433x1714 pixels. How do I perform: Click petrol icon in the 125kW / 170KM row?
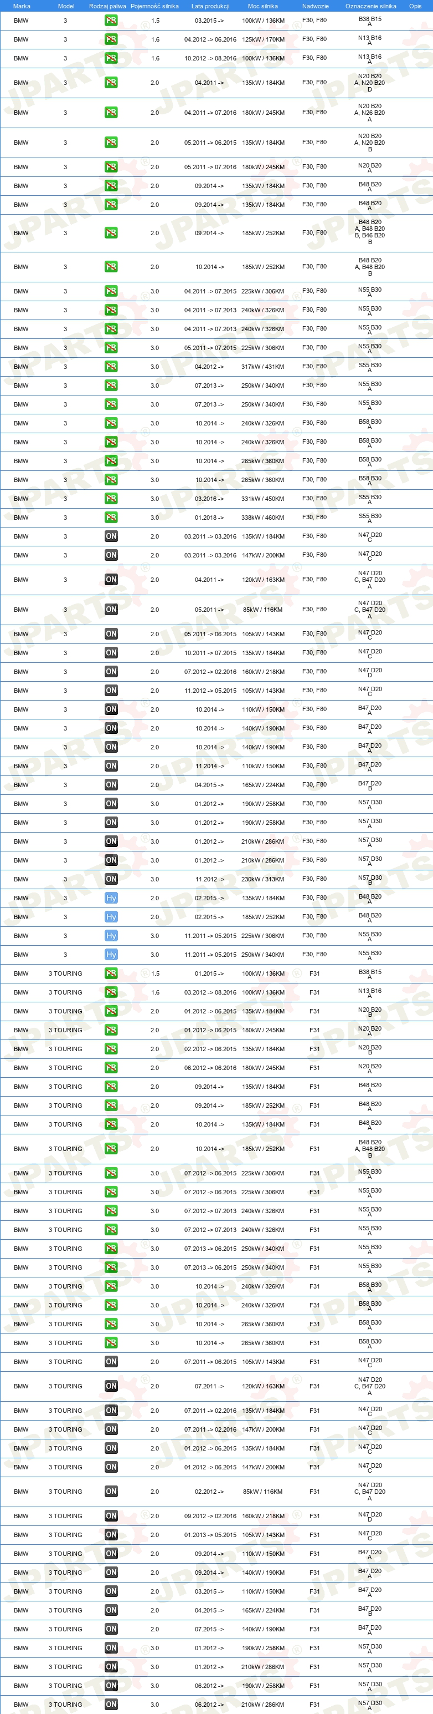(111, 39)
